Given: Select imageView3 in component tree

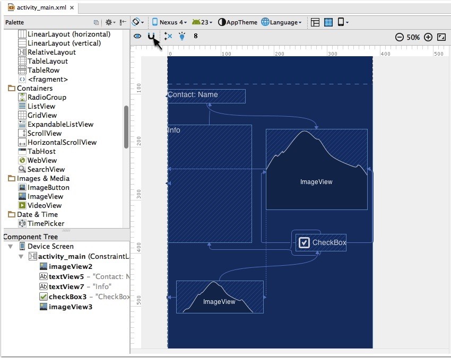Looking at the screenshot, I should (66, 307).
